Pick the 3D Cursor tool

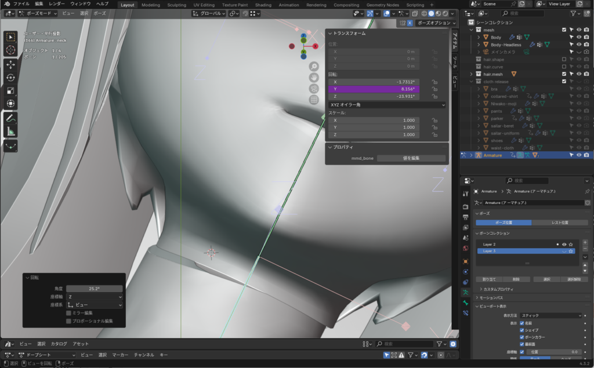[x=11, y=50]
